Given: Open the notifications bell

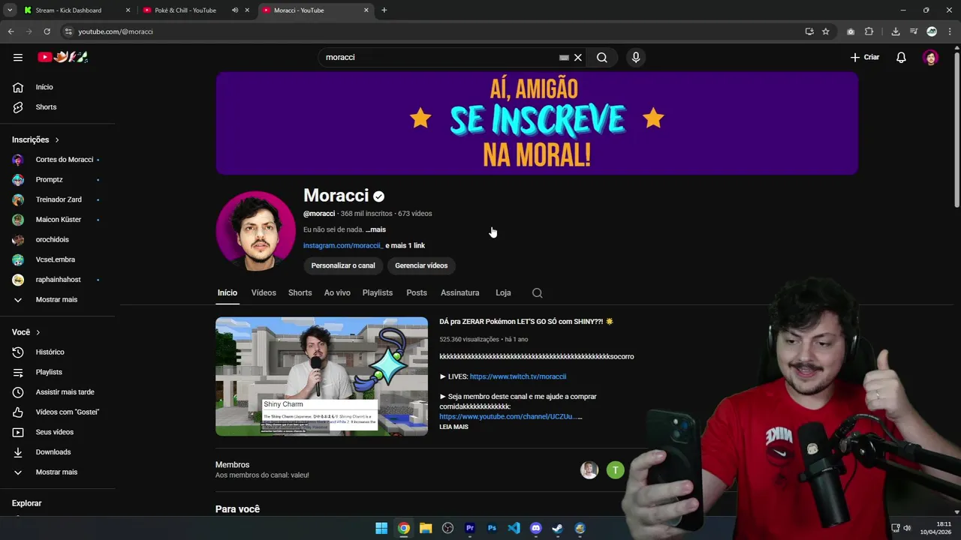Looking at the screenshot, I should [x=901, y=57].
